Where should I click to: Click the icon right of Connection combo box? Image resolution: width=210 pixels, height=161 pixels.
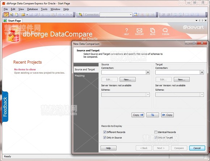tap(135, 15)
